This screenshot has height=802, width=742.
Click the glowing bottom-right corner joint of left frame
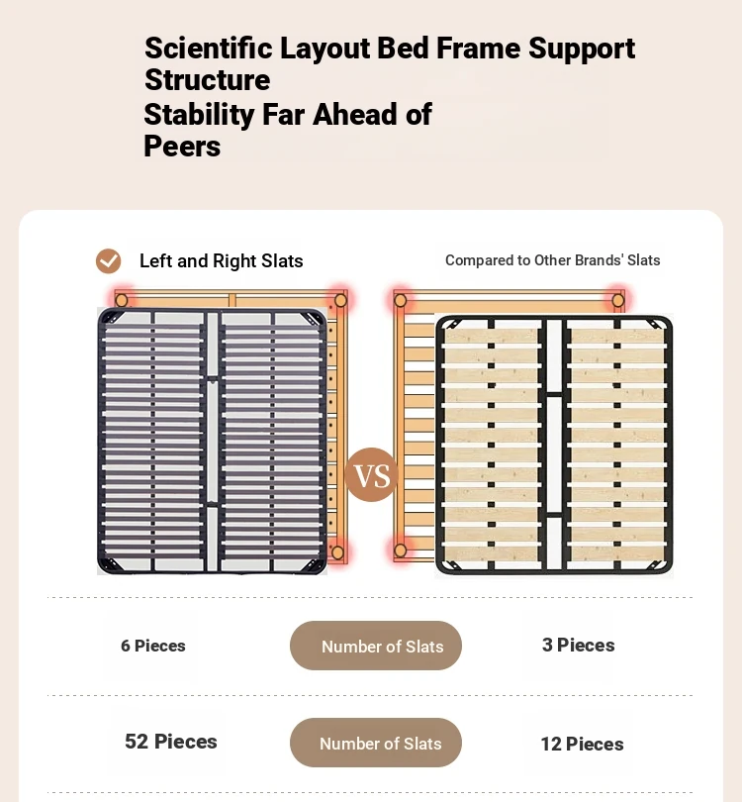tap(337, 552)
